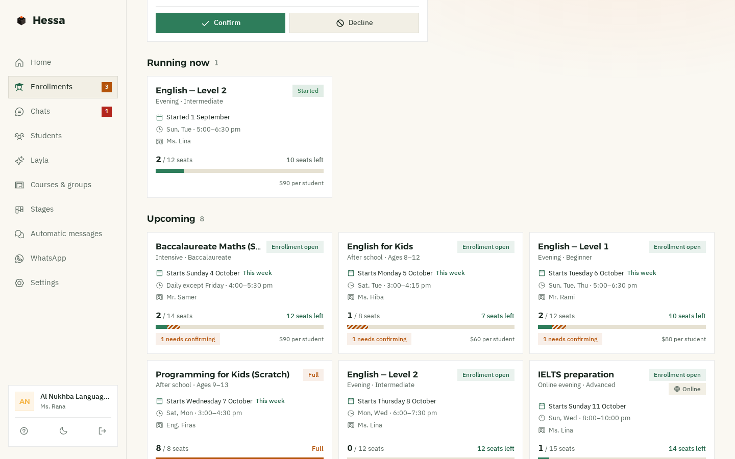Click the seats progress bar of Baccalaureate Maths
Image resolution: width=735 pixels, height=459 pixels.
(239, 327)
